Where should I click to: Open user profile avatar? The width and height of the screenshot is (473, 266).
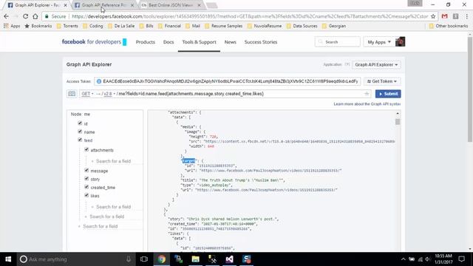[401, 42]
